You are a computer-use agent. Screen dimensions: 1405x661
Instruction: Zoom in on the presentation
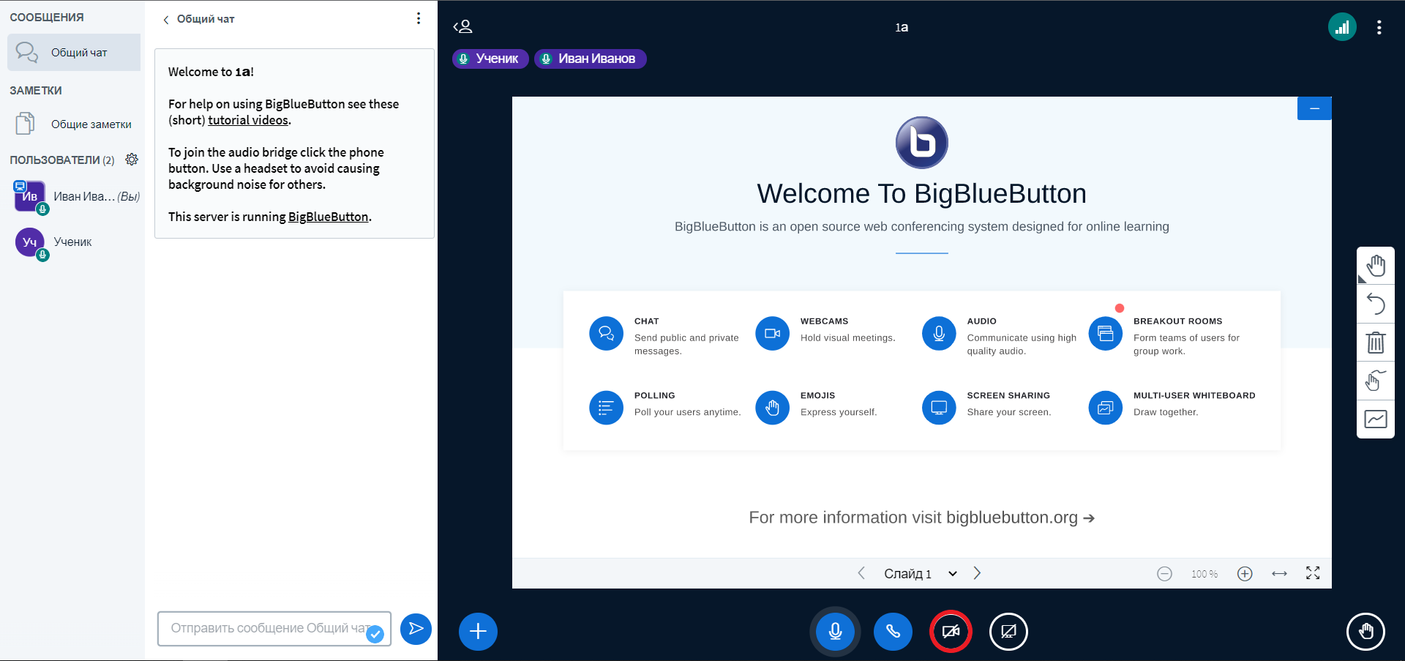click(x=1245, y=574)
